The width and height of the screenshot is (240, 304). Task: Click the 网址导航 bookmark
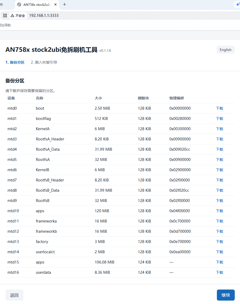point(5,25)
